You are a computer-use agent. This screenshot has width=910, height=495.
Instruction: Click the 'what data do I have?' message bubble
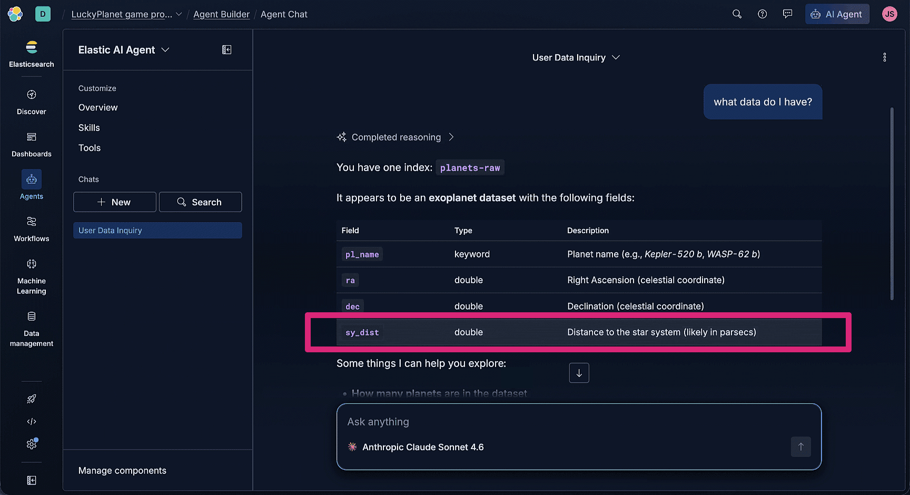tap(763, 102)
